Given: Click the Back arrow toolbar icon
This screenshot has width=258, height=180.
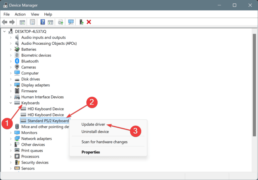Looking at the screenshot, I should coord(5,22).
